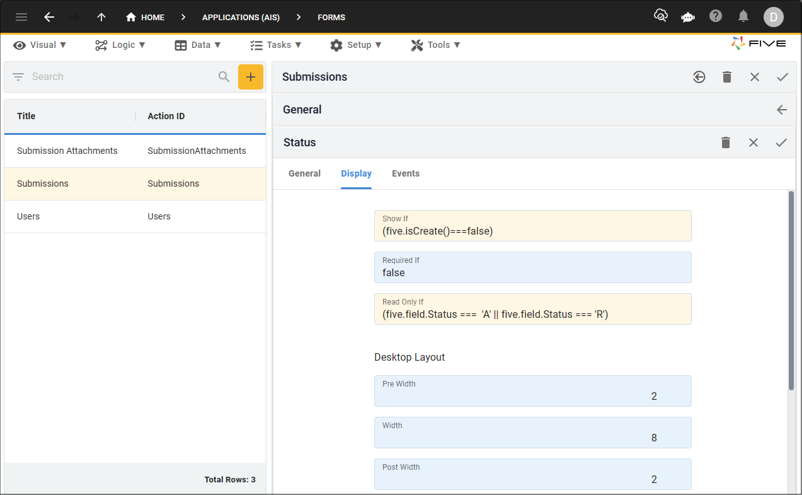Click the revert arrow icon on Submissions header
802x495 pixels.
point(699,76)
